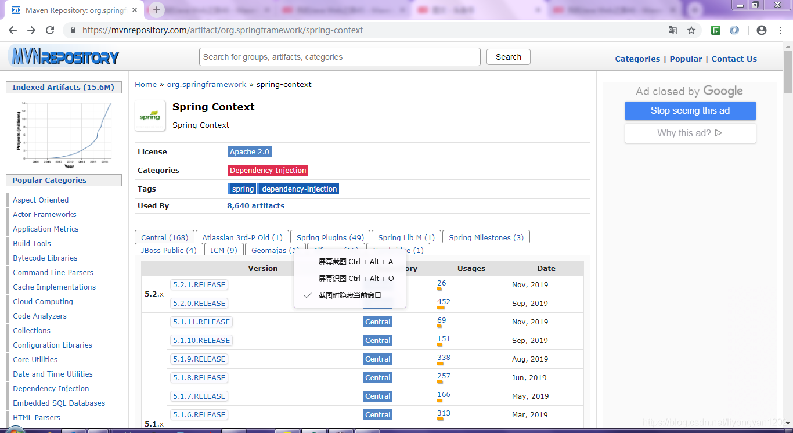Open the Application Metrics category

tap(46, 229)
